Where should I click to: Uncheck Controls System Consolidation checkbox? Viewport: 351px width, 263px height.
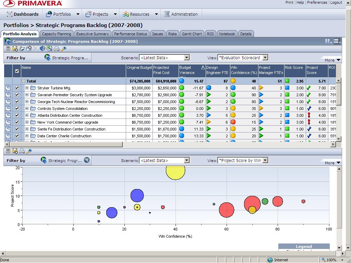pyautogui.click(x=17, y=109)
